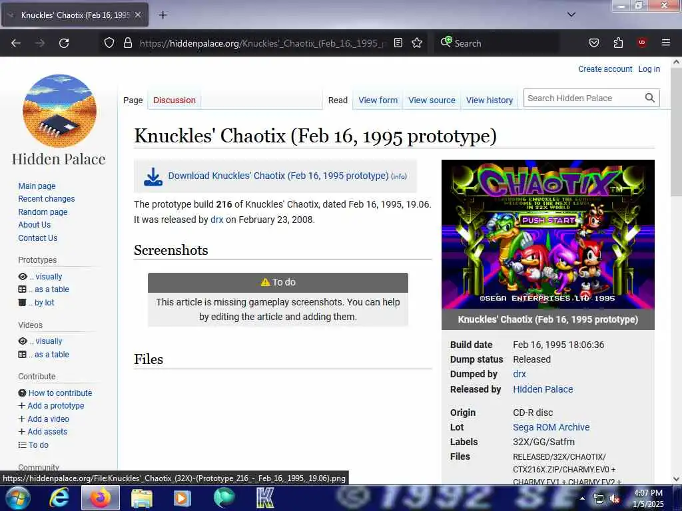682x511 pixels.
Task: List all tabs with chevron dropdown
Action: [x=571, y=15]
